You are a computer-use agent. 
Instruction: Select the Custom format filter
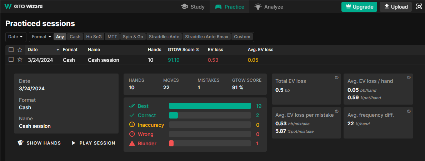tap(242, 36)
